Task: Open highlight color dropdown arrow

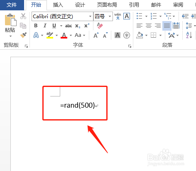Action: tap(56, 35)
